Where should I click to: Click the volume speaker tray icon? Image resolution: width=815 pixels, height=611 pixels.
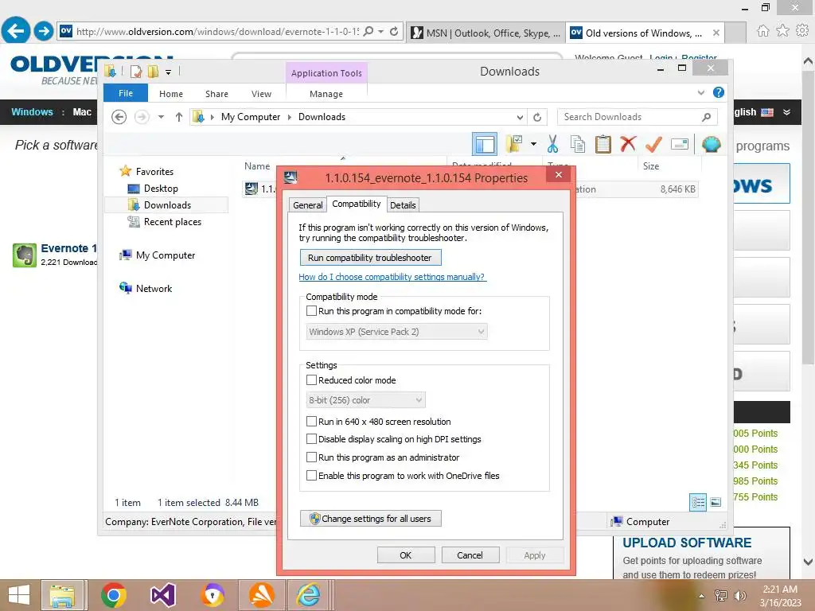click(x=740, y=596)
